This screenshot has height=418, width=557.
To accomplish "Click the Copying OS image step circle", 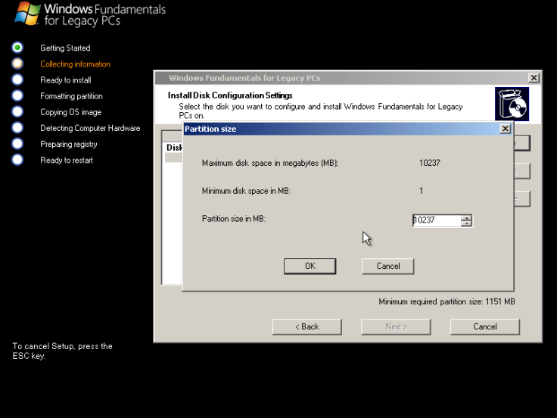I will coord(17,112).
